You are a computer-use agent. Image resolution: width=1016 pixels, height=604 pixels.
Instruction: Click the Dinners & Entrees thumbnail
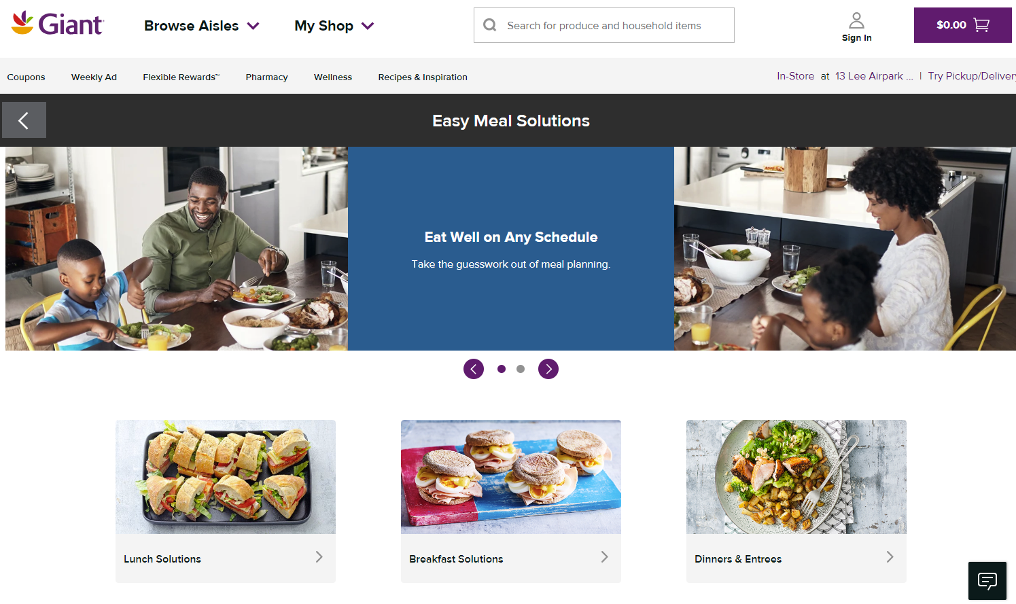point(796,477)
